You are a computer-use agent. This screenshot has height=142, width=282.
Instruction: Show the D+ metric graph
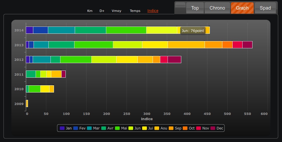pyautogui.click(x=102, y=11)
